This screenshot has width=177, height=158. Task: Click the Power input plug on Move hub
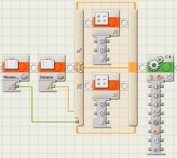click(x=150, y=131)
